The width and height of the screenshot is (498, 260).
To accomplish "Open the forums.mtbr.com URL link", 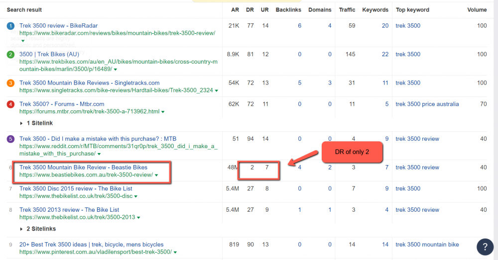I will (x=89, y=112).
